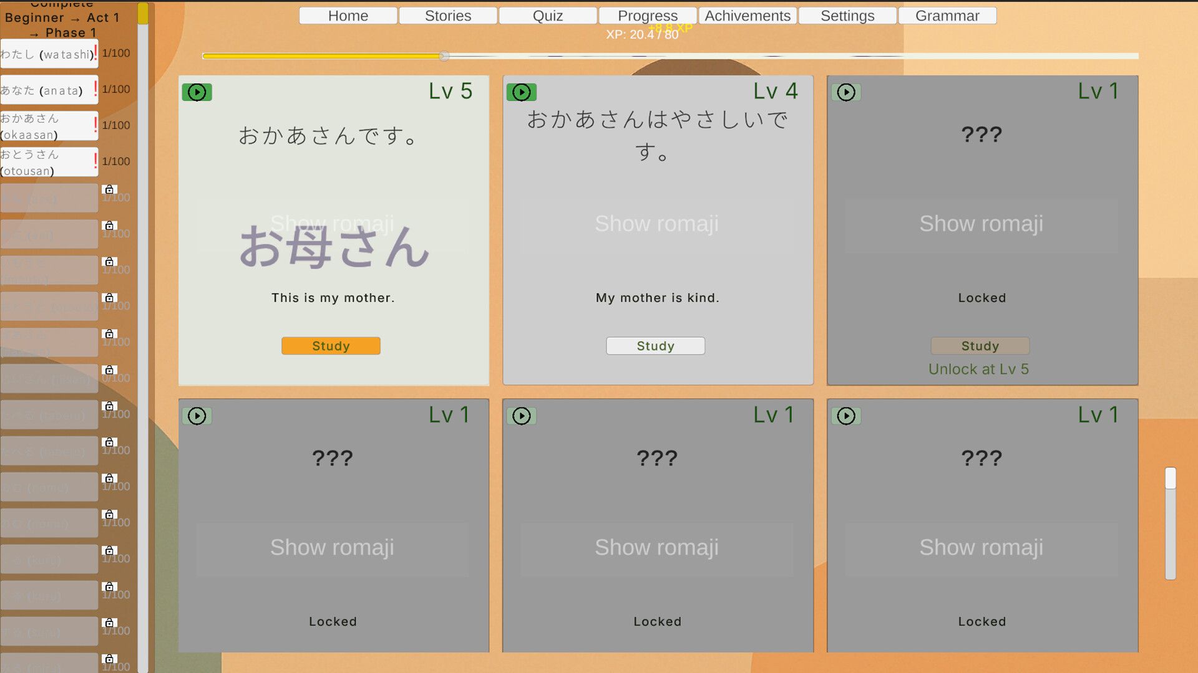Switch to the Grammar tab
This screenshot has height=673, width=1198.
[x=947, y=16]
